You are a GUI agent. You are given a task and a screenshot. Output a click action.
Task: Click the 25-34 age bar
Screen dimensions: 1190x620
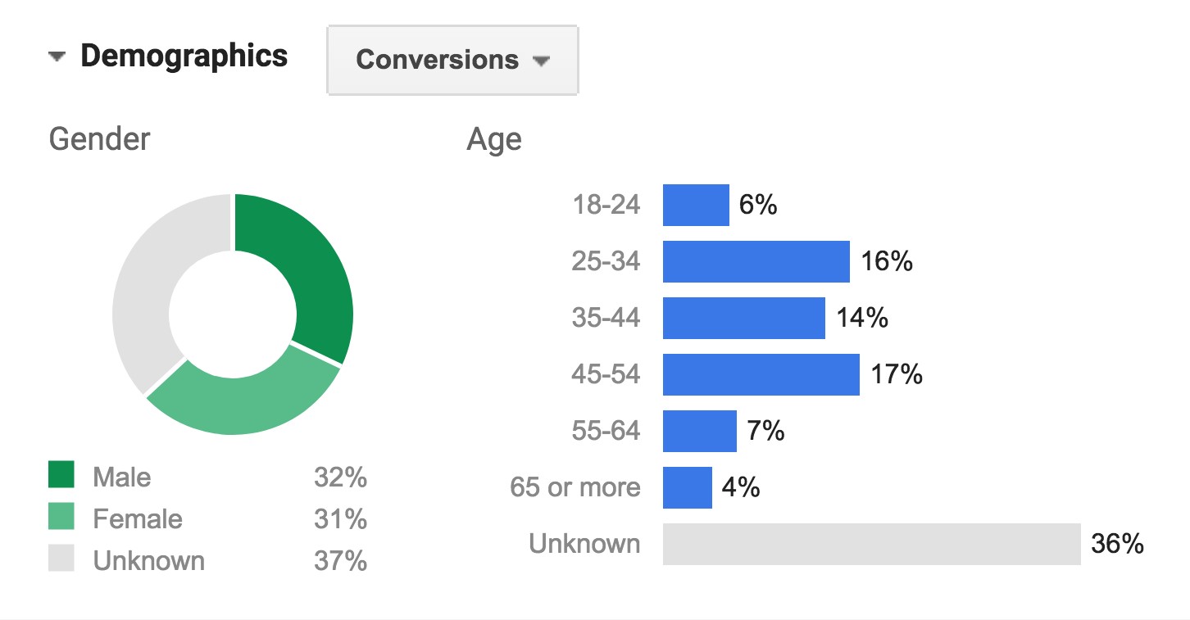click(x=756, y=261)
